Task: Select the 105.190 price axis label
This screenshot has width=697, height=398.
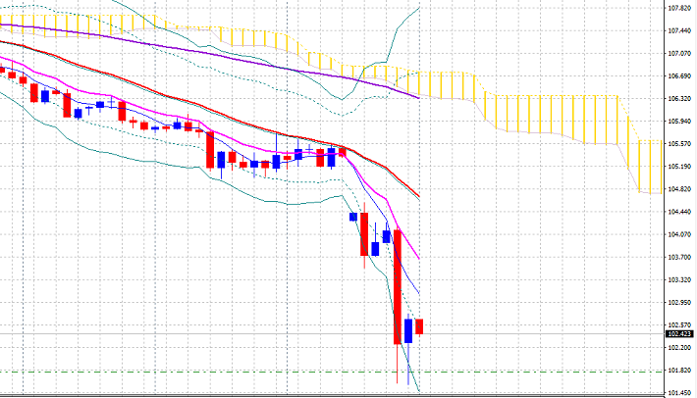Action: click(x=679, y=167)
